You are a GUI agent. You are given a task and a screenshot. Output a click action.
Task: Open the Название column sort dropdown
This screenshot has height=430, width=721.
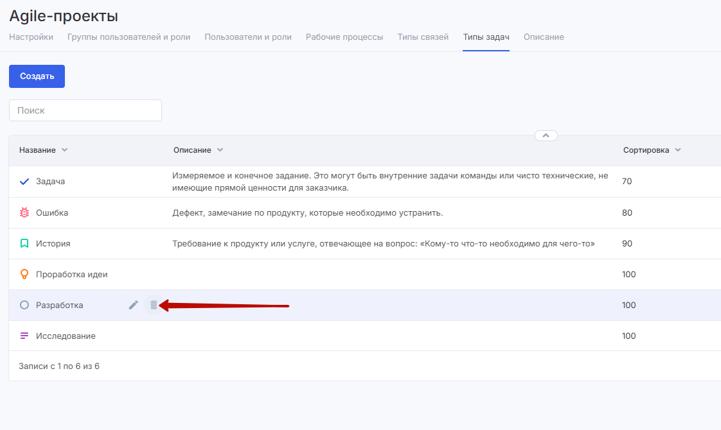coord(64,150)
